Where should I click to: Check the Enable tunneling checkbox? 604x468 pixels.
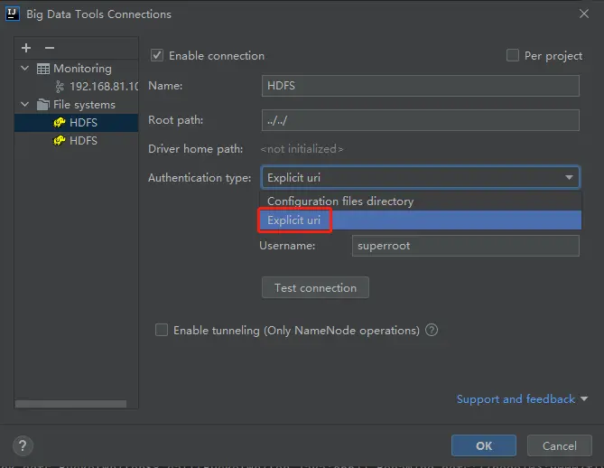[x=162, y=331]
